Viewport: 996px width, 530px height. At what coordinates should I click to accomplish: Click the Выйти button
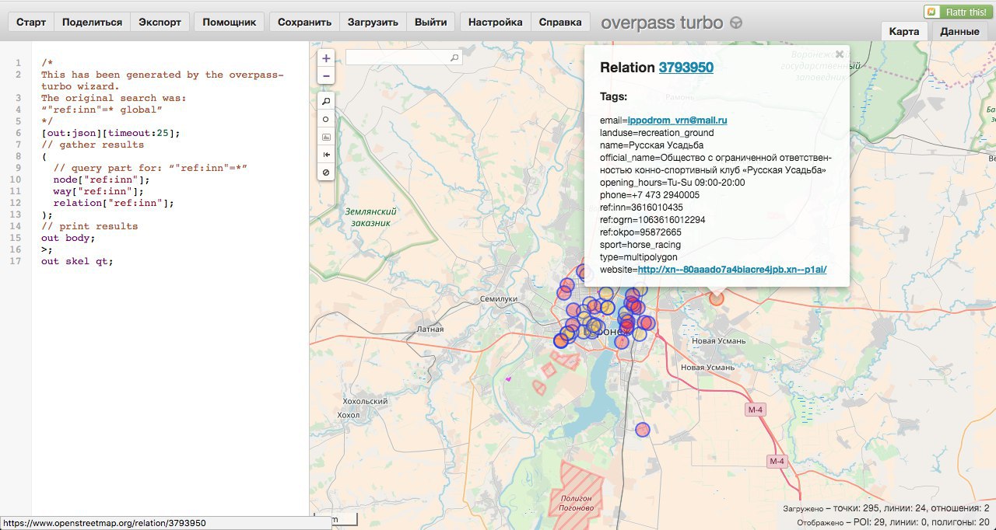[x=431, y=23]
